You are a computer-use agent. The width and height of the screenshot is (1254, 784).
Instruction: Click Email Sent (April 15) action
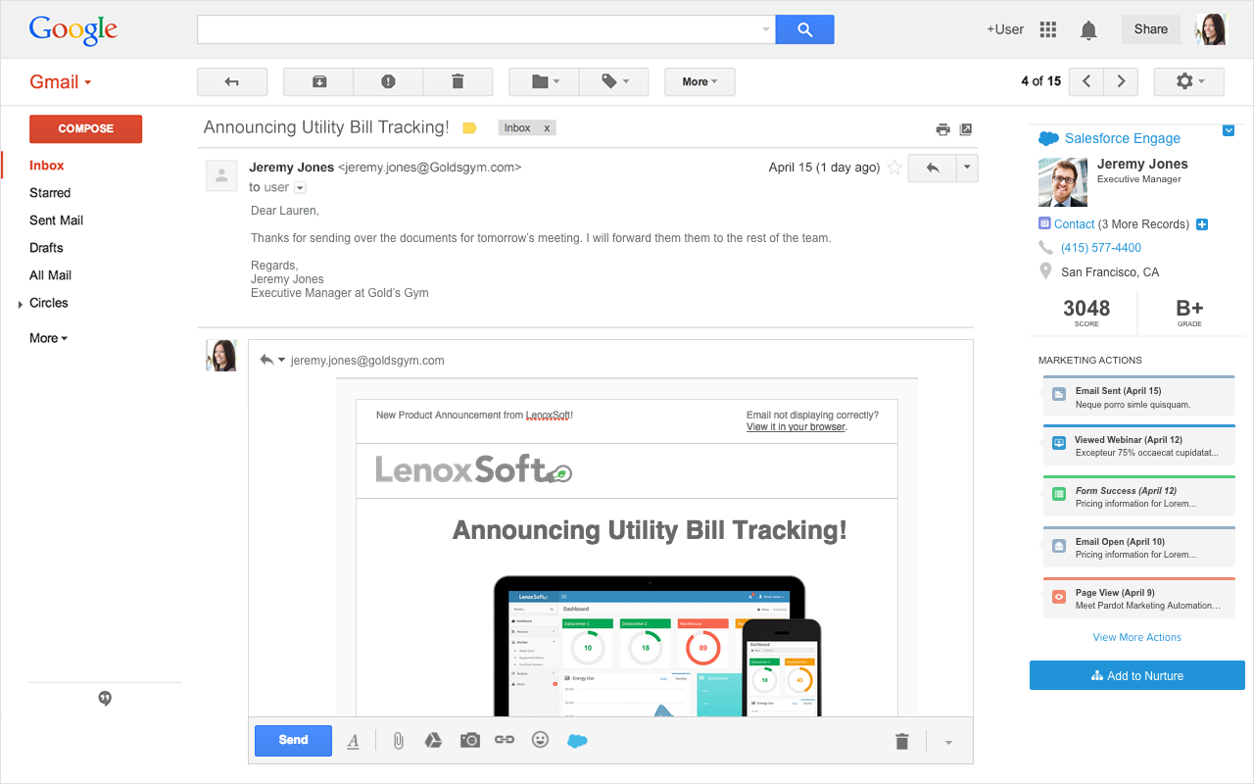[1138, 397]
